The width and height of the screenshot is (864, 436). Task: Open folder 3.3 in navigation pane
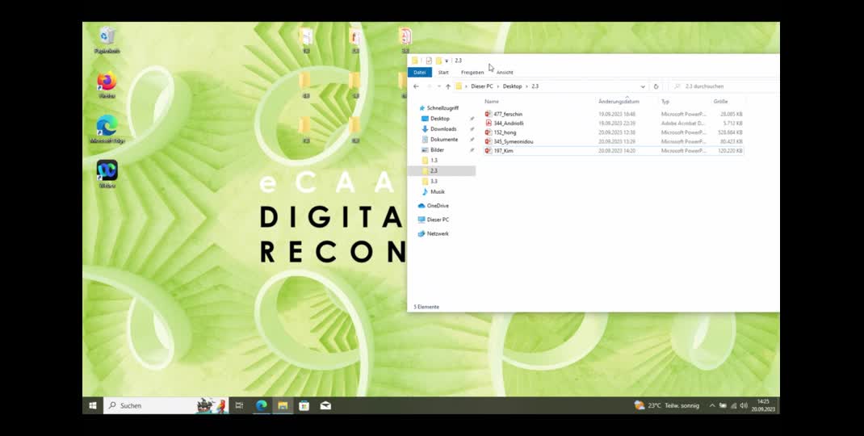[434, 182]
